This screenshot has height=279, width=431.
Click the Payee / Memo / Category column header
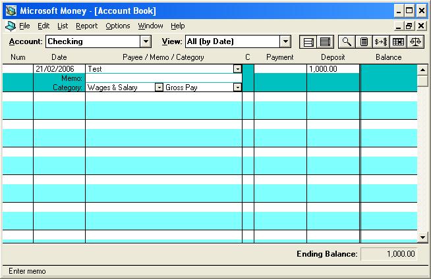pos(163,57)
